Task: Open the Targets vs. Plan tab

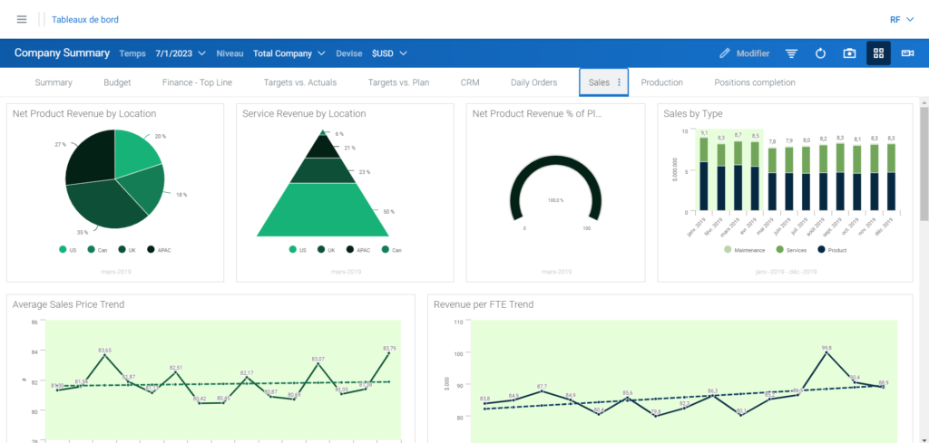Action: click(398, 82)
